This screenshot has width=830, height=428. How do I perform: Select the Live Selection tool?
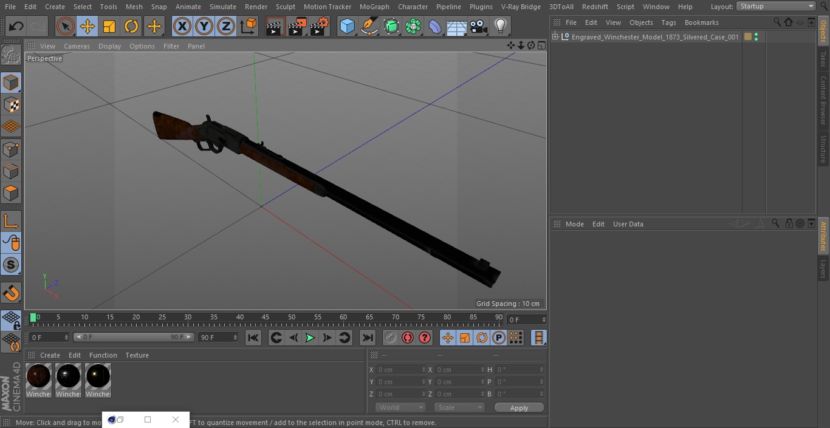[x=65, y=26]
